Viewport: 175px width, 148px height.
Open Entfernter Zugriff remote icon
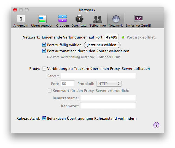click(138, 19)
